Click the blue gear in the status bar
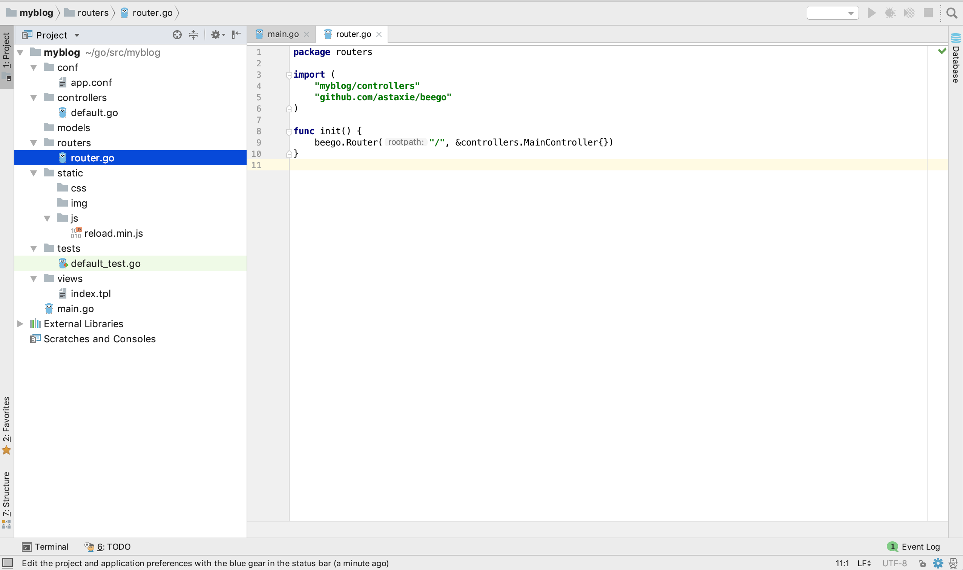Viewport: 963px width, 570px height. point(938,563)
